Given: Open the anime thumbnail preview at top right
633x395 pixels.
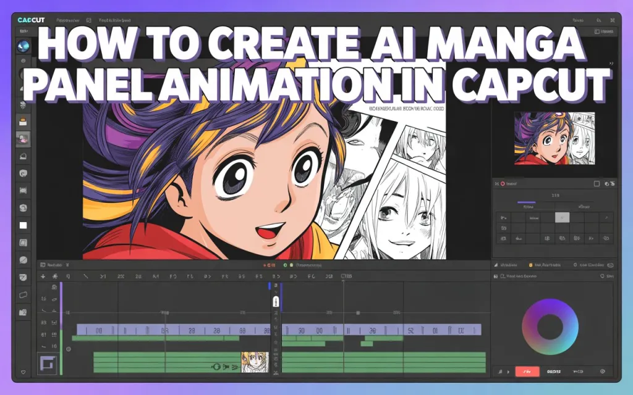Looking at the screenshot, I should pyautogui.click(x=554, y=138).
